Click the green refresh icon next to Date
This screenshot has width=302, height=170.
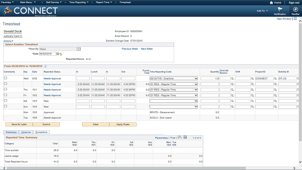(61, 54)
